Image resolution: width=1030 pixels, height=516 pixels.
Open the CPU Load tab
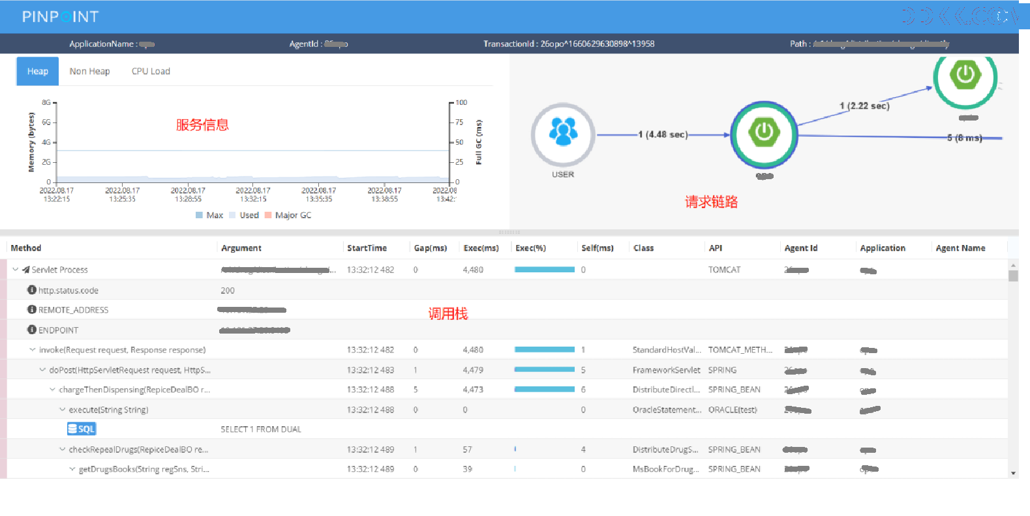(x=151, y=71)
